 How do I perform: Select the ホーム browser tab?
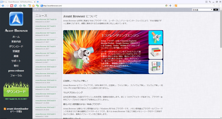[x=18, y=2]
